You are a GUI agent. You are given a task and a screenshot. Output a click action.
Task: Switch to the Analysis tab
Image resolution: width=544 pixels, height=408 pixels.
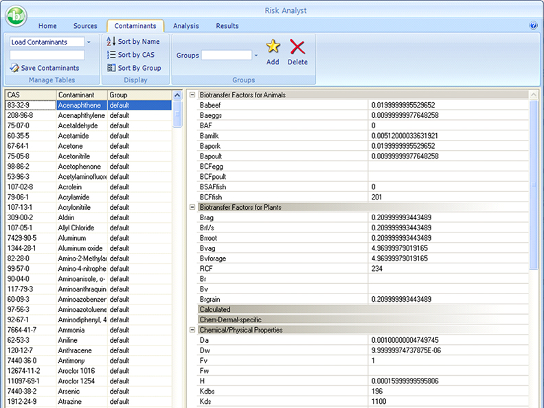coord(186,26)
